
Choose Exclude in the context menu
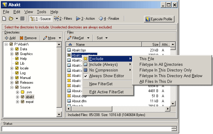click(x=108, y=59)
